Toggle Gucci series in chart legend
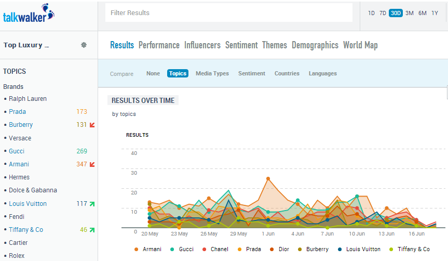This screenshot has height=261, width=448. 182,249
